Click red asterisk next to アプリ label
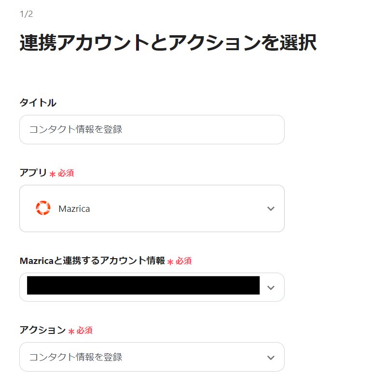This screenshot has width=385, height=387. tap(53, 174)
